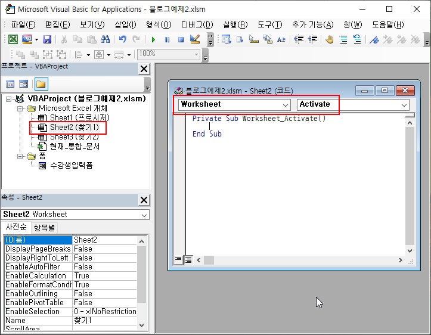The image size is (431, 335).
Task: Click the Copy icon in the toolbar
Action: (77, 39)
